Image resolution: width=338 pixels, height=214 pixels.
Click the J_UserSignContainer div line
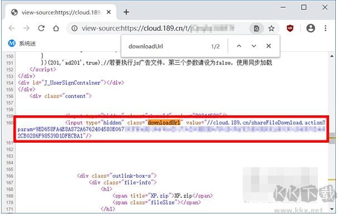coord(71,82)
